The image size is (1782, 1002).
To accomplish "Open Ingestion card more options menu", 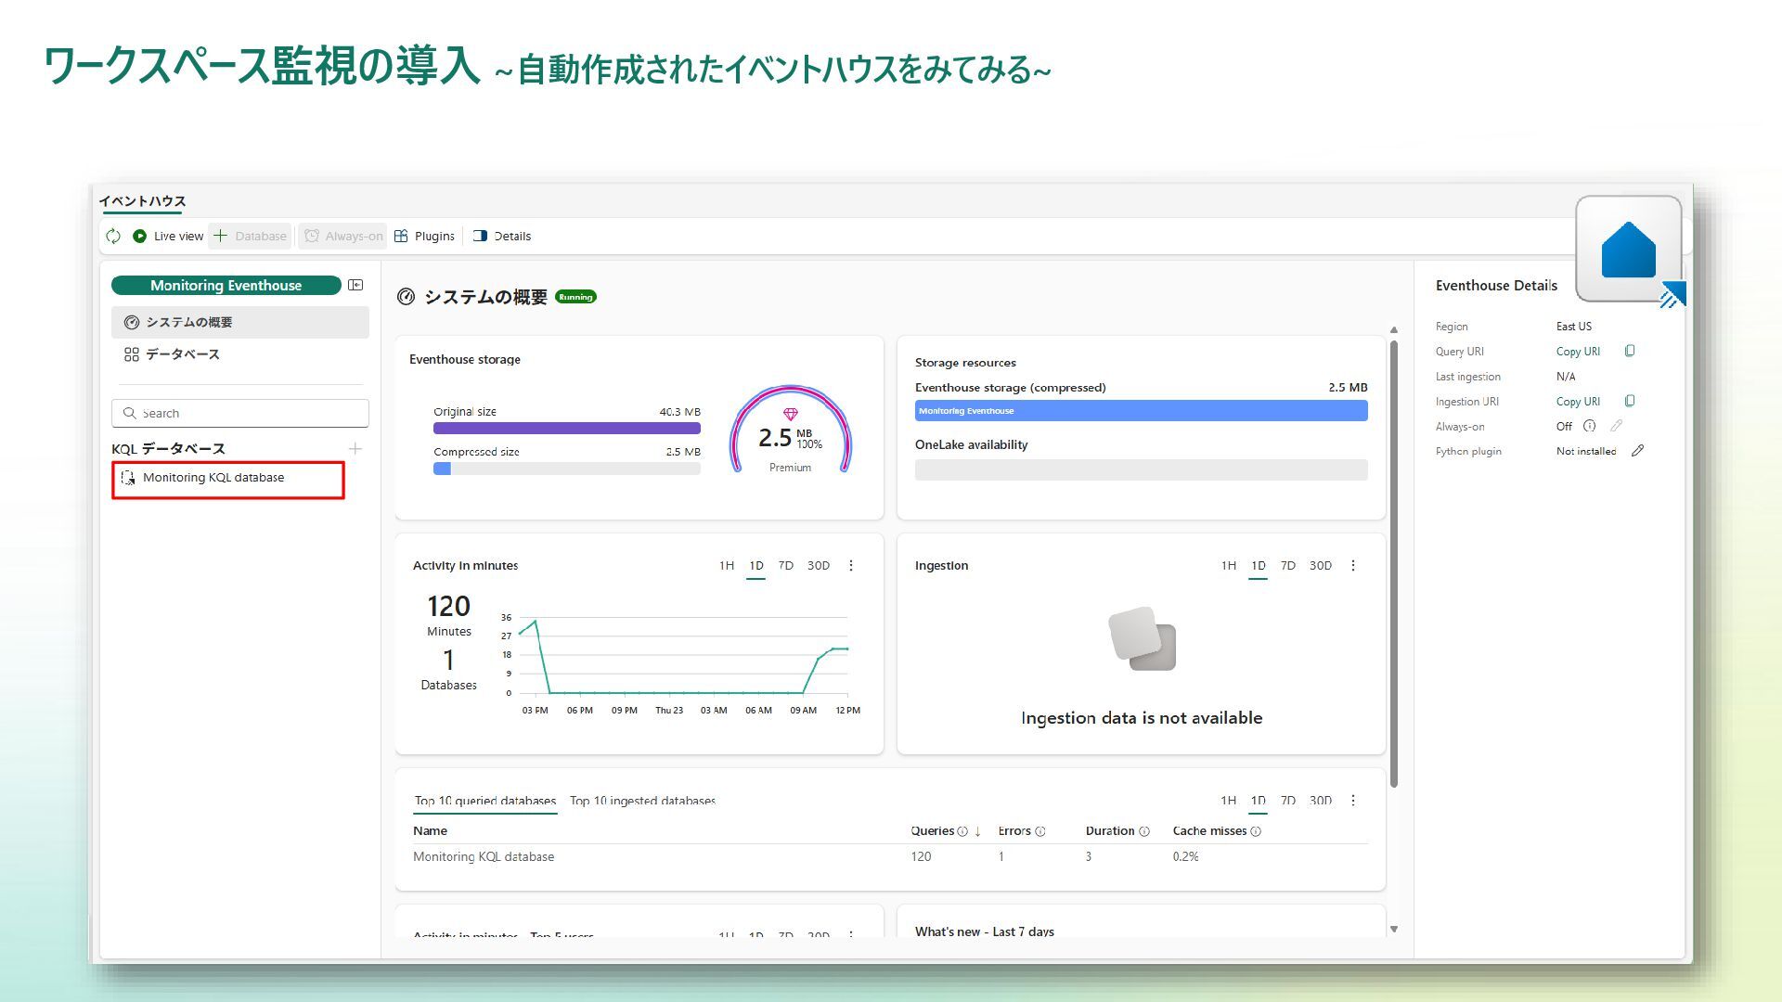I will (x=1353, y=566).
